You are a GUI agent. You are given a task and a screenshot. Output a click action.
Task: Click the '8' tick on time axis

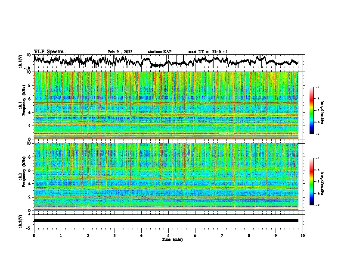pos(249,236)
